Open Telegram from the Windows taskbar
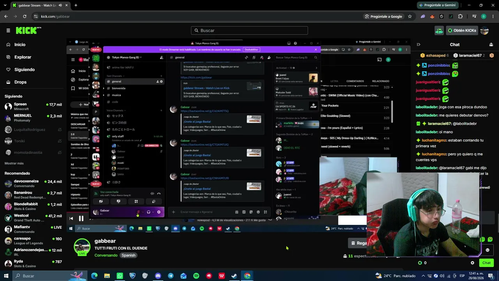Viewport: 499px width, 281px height. (171, 276)
